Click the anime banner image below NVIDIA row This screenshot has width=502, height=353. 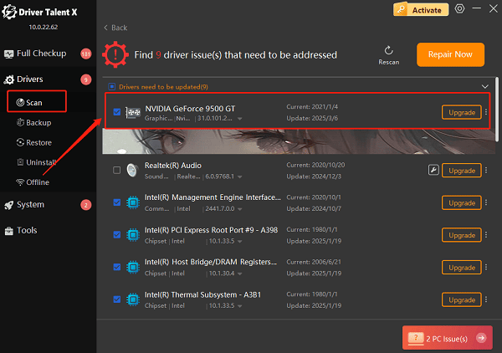(x=299, y=141)
